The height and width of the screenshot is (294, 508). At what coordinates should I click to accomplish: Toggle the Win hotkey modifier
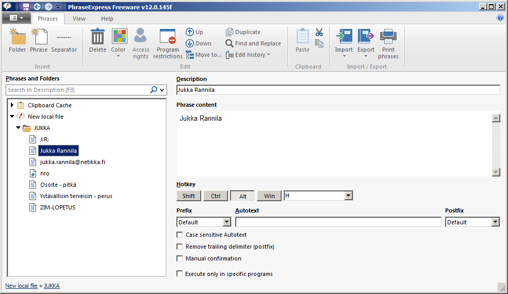269,196
